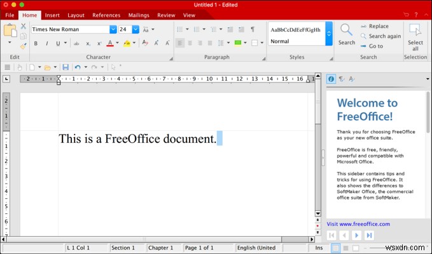Open the font color dropdown arrow

117,43
